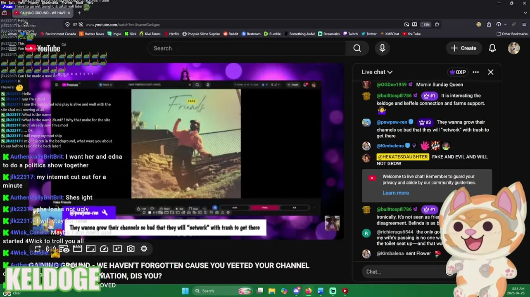Open the Rumble bookmark

272,34
